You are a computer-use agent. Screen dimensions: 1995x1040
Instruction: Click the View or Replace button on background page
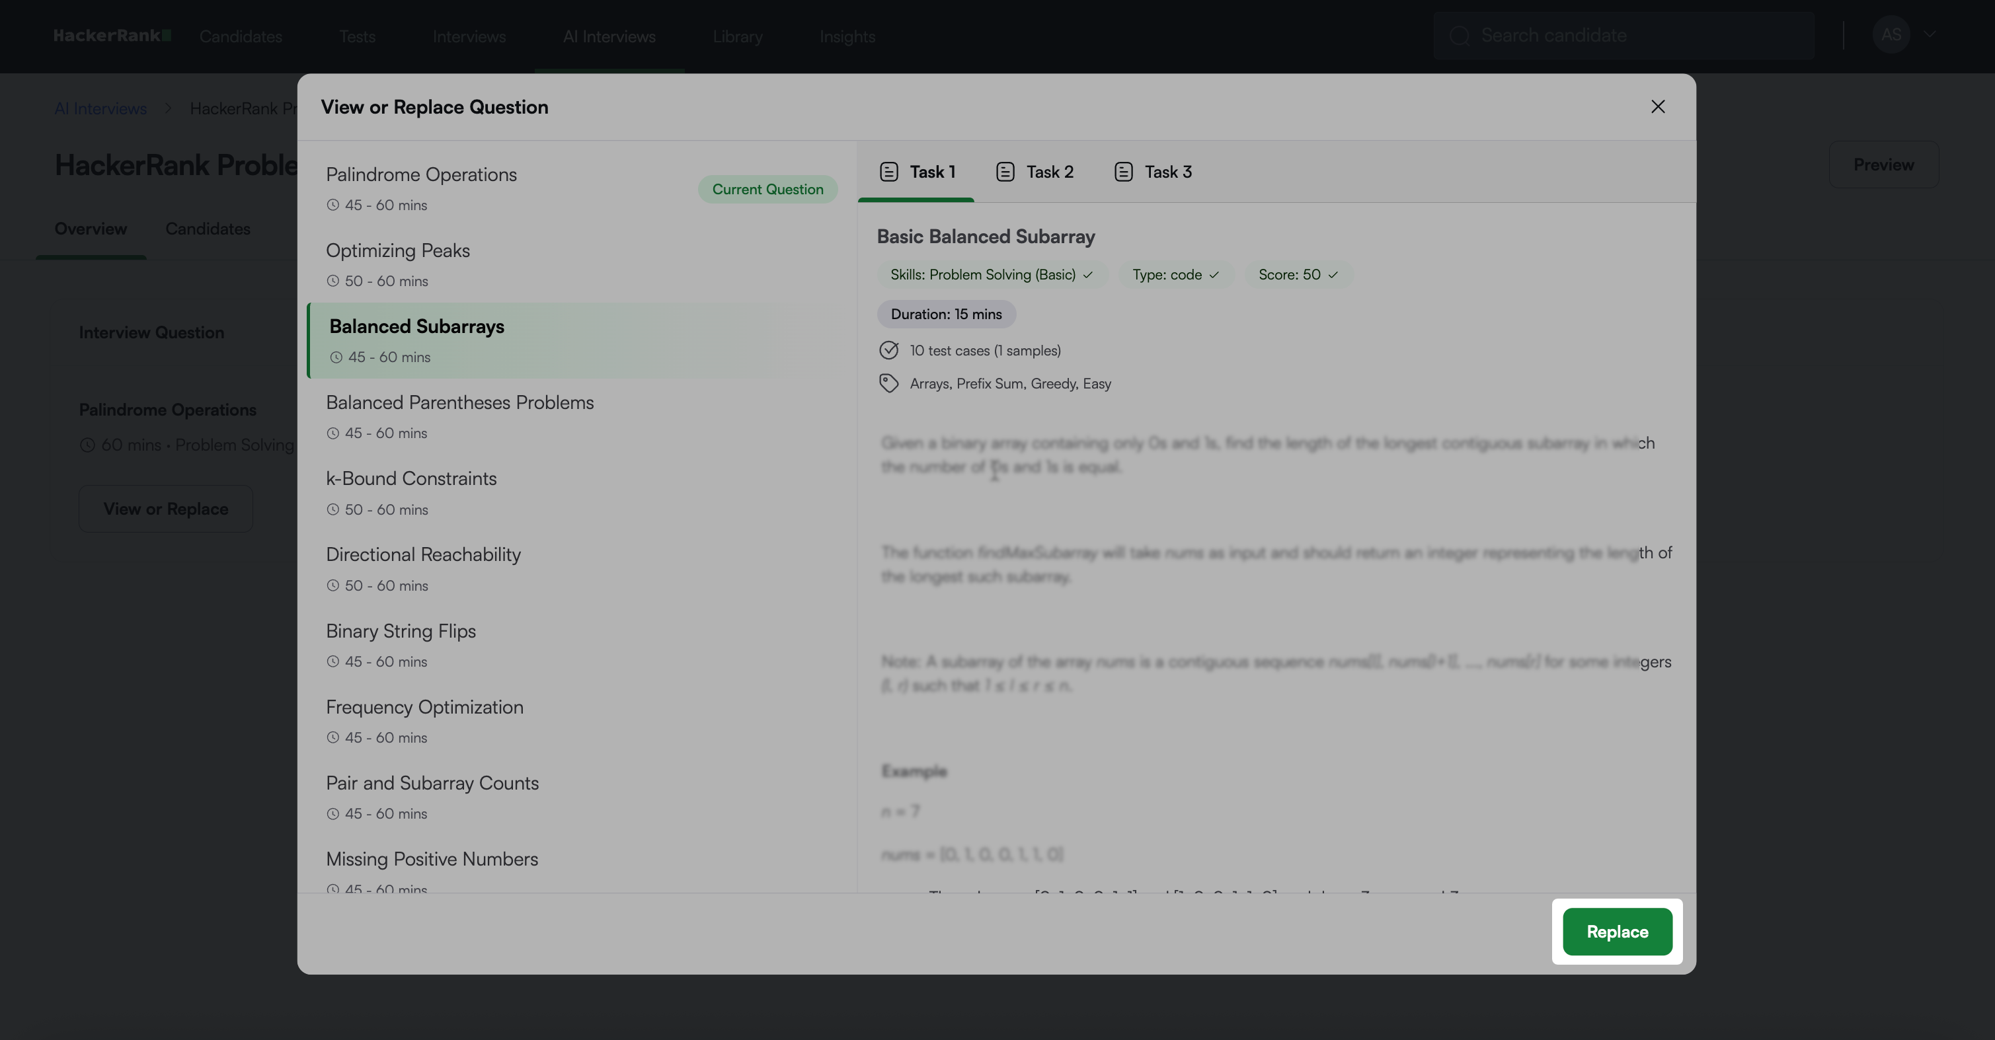point(166,509)
